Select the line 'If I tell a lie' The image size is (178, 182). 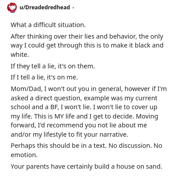[x=44, y=77]
